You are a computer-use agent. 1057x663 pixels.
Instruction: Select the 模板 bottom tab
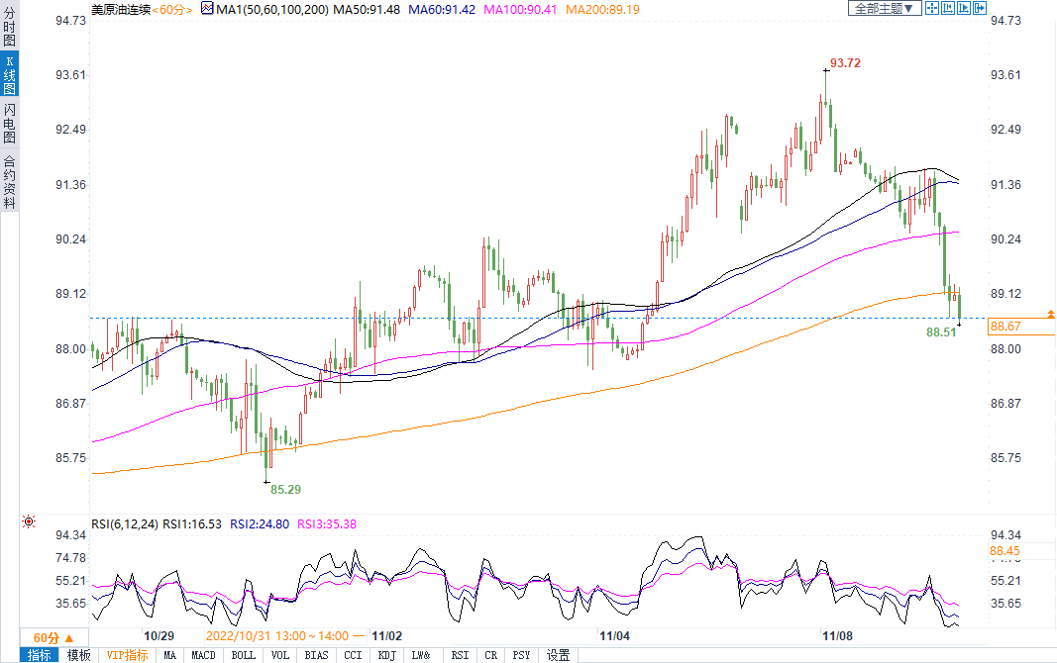79,655
